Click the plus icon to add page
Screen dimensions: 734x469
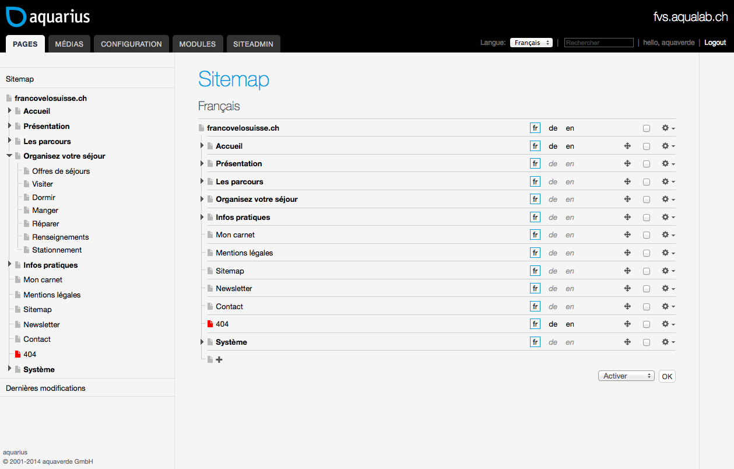[219, 360]
